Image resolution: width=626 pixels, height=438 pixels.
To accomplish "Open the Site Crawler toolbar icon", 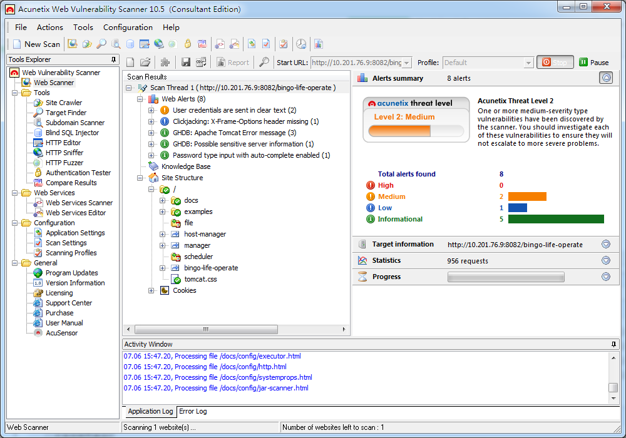I will click(x=87, y=44).
